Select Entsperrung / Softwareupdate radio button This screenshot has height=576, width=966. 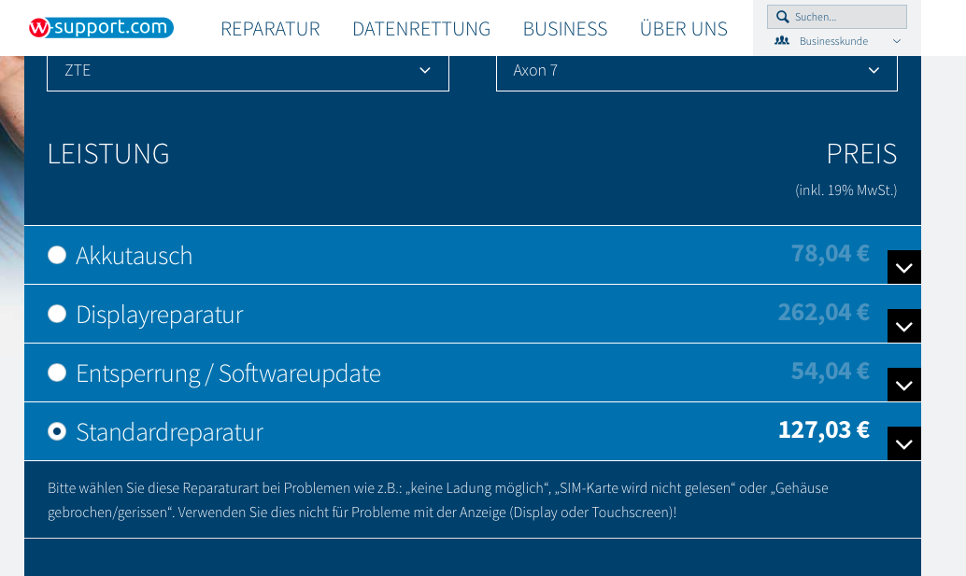tap(57, 372)
